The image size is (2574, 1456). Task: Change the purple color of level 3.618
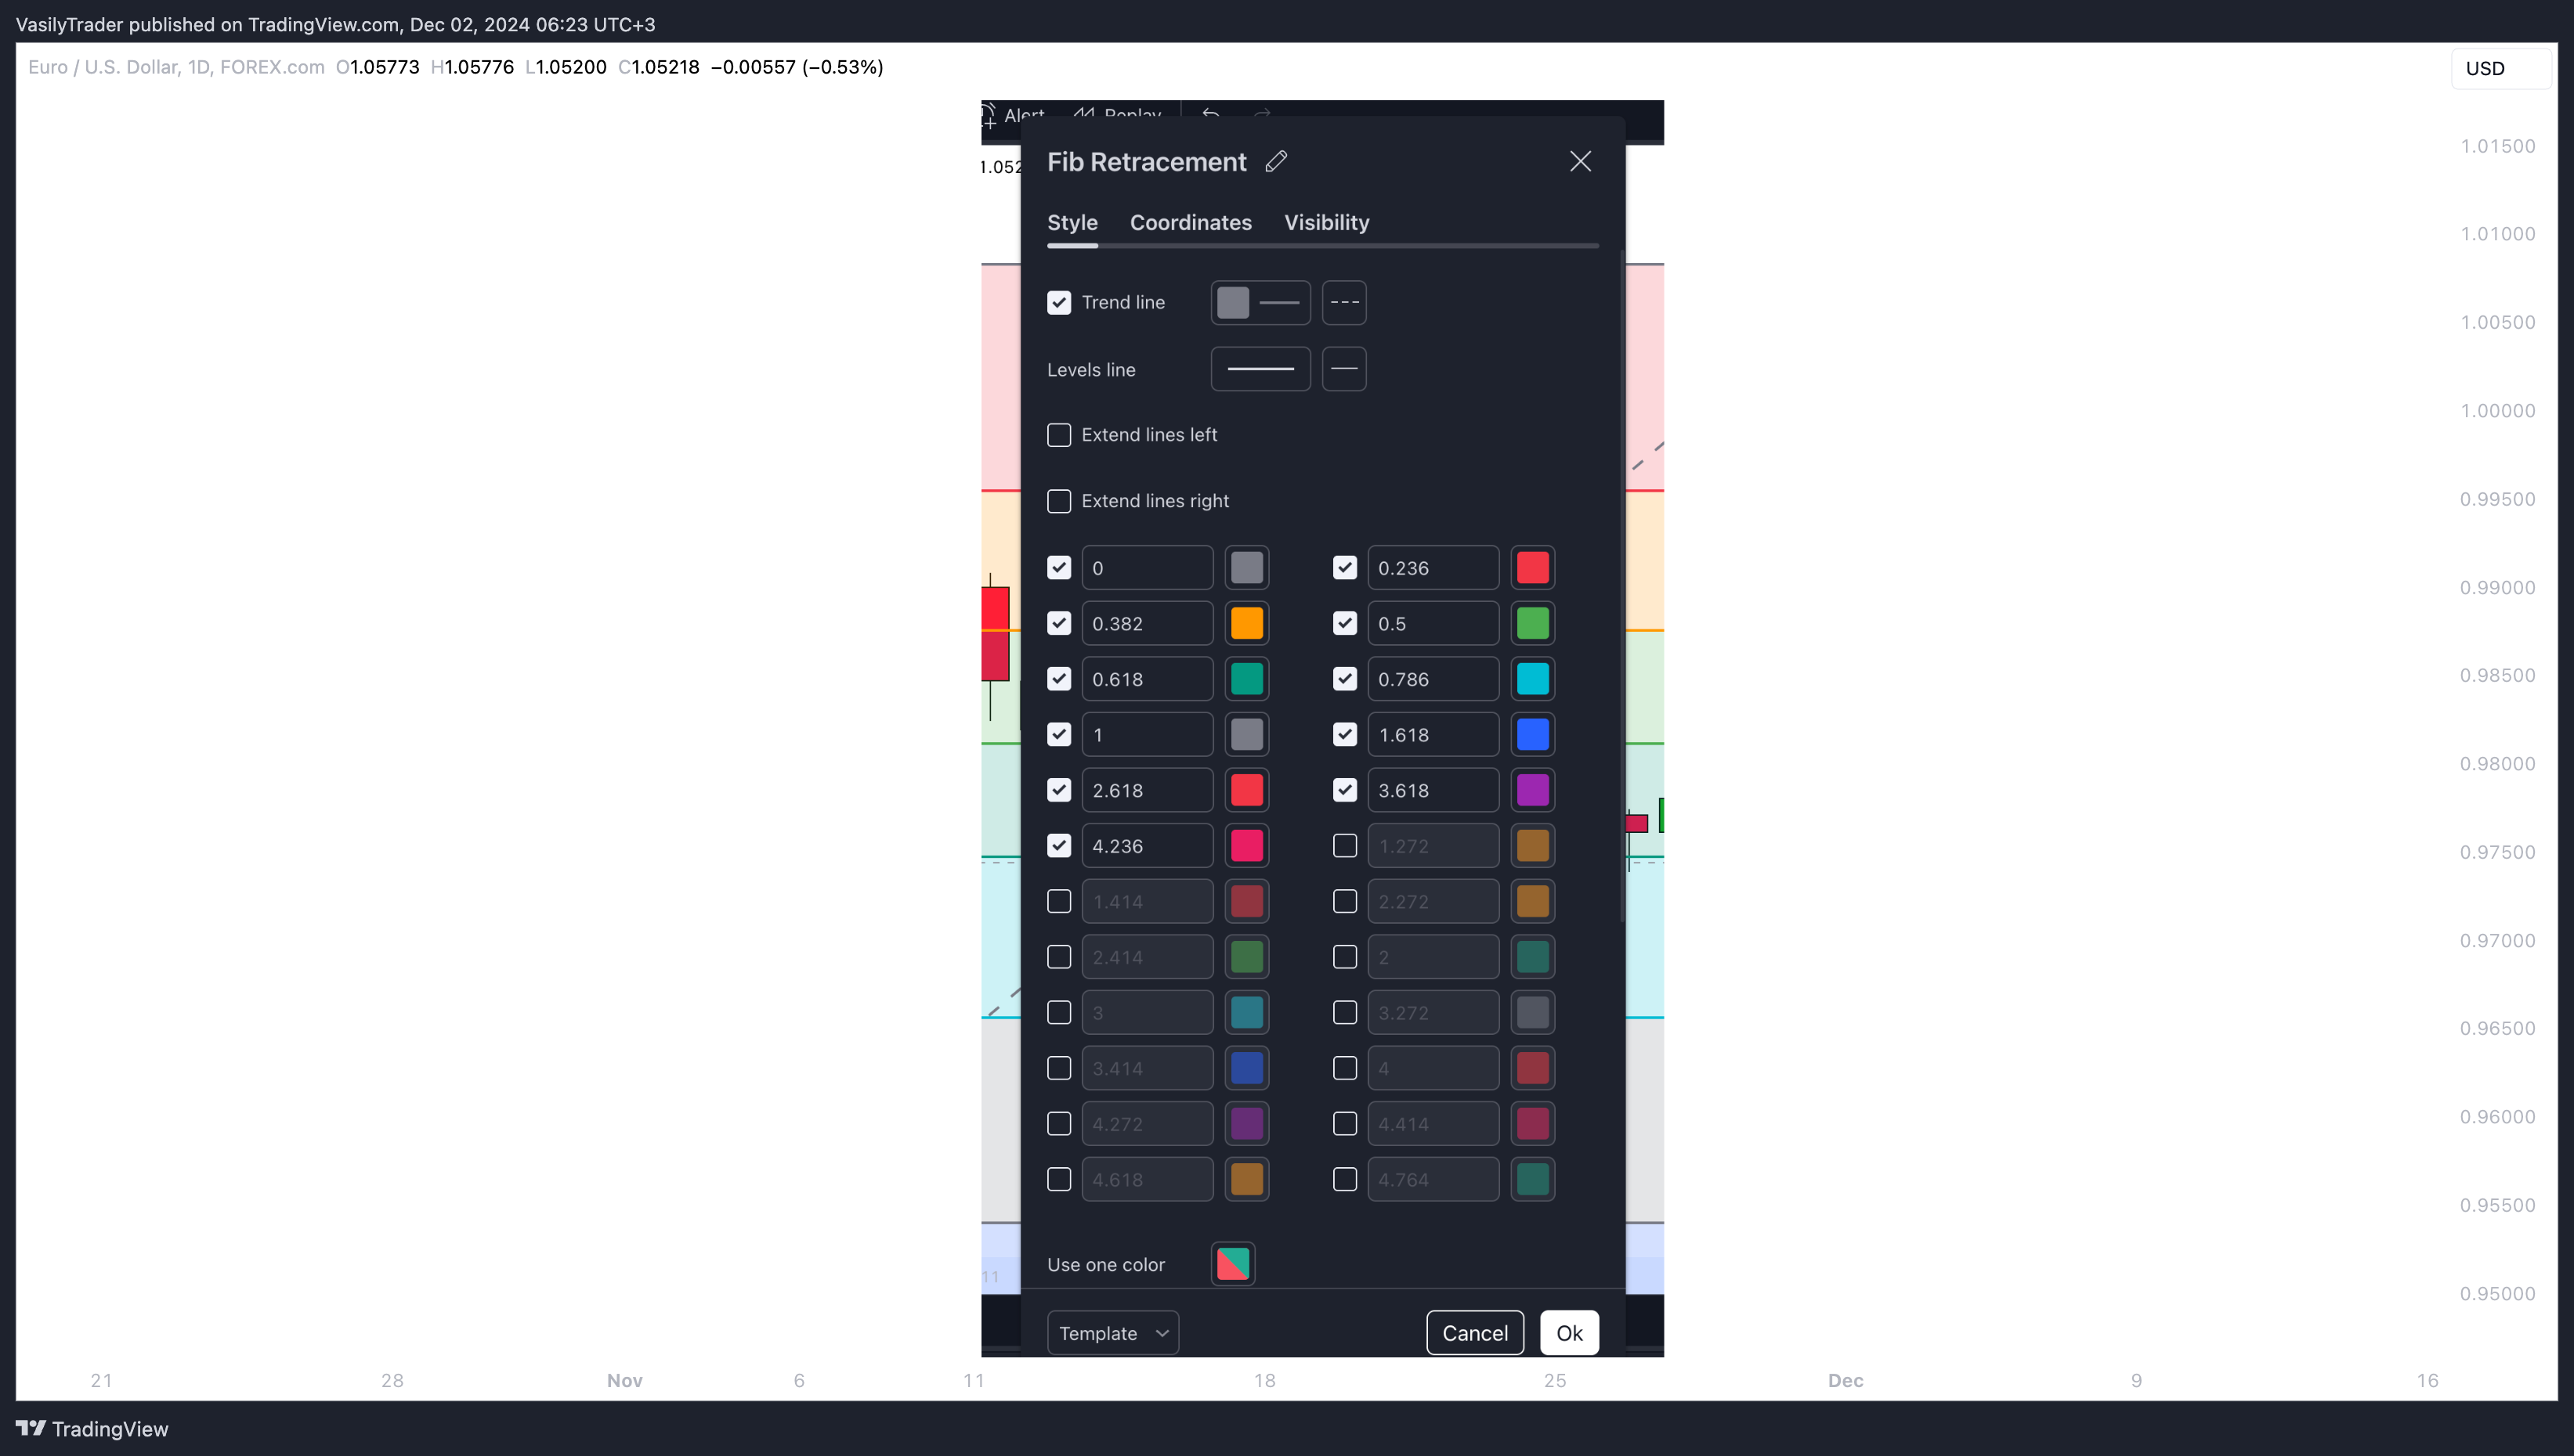point(1533,790)
